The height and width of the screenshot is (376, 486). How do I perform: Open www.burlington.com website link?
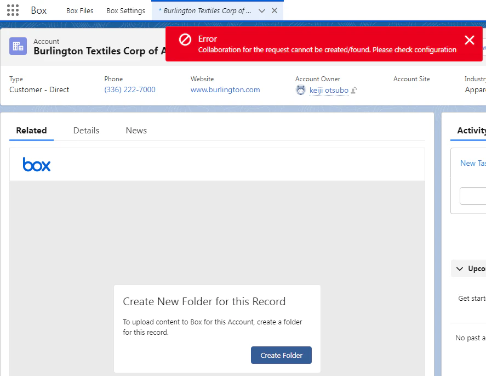225,89
